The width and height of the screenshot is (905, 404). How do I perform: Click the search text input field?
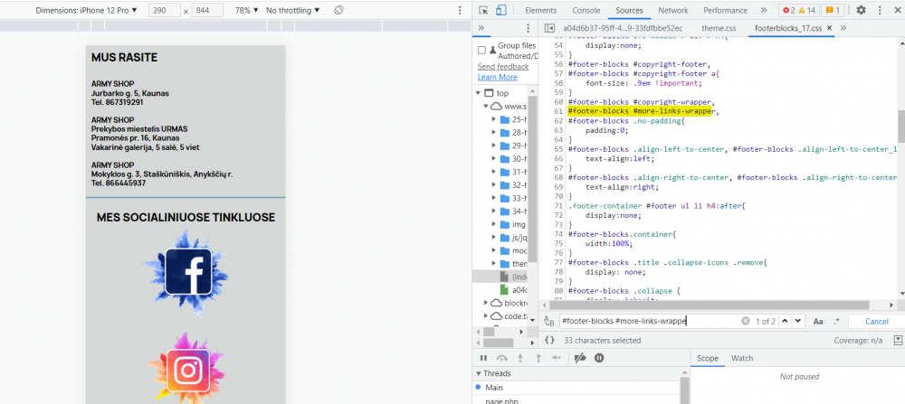coord(647,321)
